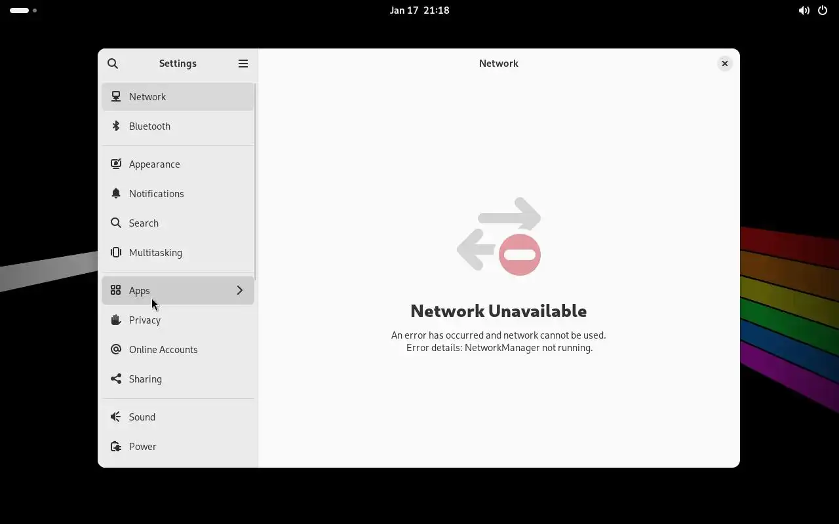Viewport: 839px width, 524px height.
Task: Click the Online Accounts at-sign icon
Action: (x=116, y=349)
